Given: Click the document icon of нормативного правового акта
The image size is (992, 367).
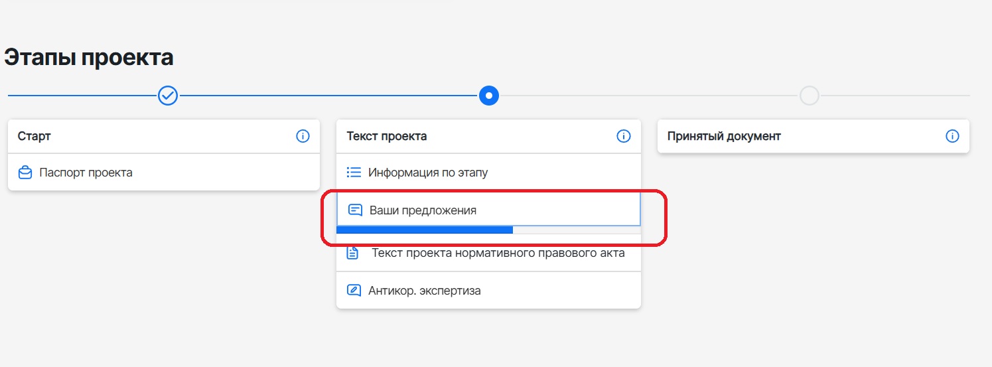Looking at the screenshot, I should [x=353, y=253].
